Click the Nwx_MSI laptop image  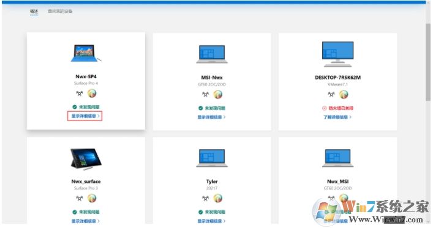coord(337,158)
